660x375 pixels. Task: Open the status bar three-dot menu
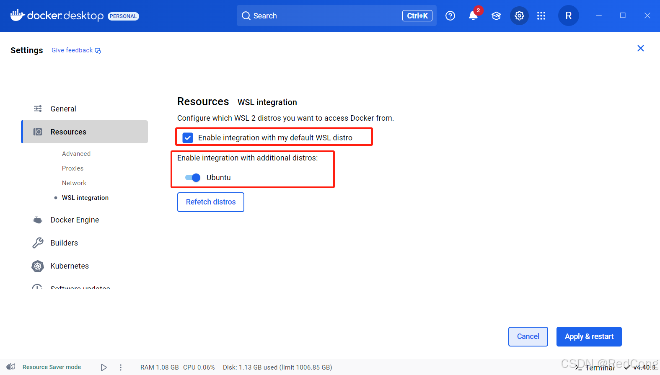(x=121, y=367)
